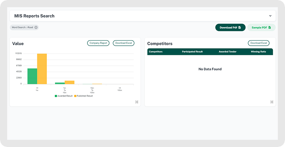285x147 pixels.
Task: Select the yellow bar in 1cr to 10cr range
Action: [70, 82]
